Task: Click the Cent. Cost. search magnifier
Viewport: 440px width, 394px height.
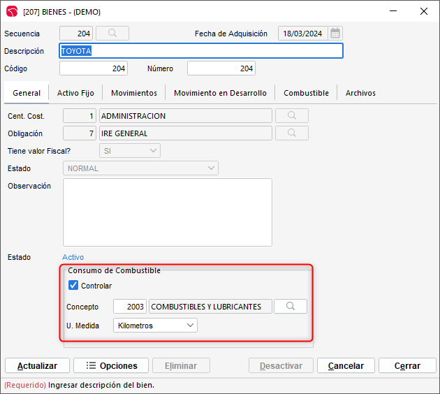Action: click(x=292, y=116)
